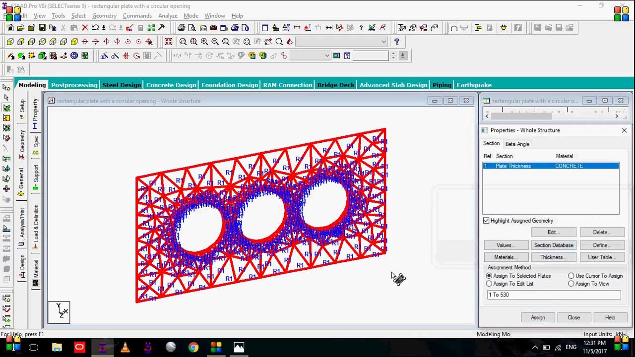Click the Thickness... button
Screen dimensions: 635x357
pyautogui.click(x=554, y=257)
